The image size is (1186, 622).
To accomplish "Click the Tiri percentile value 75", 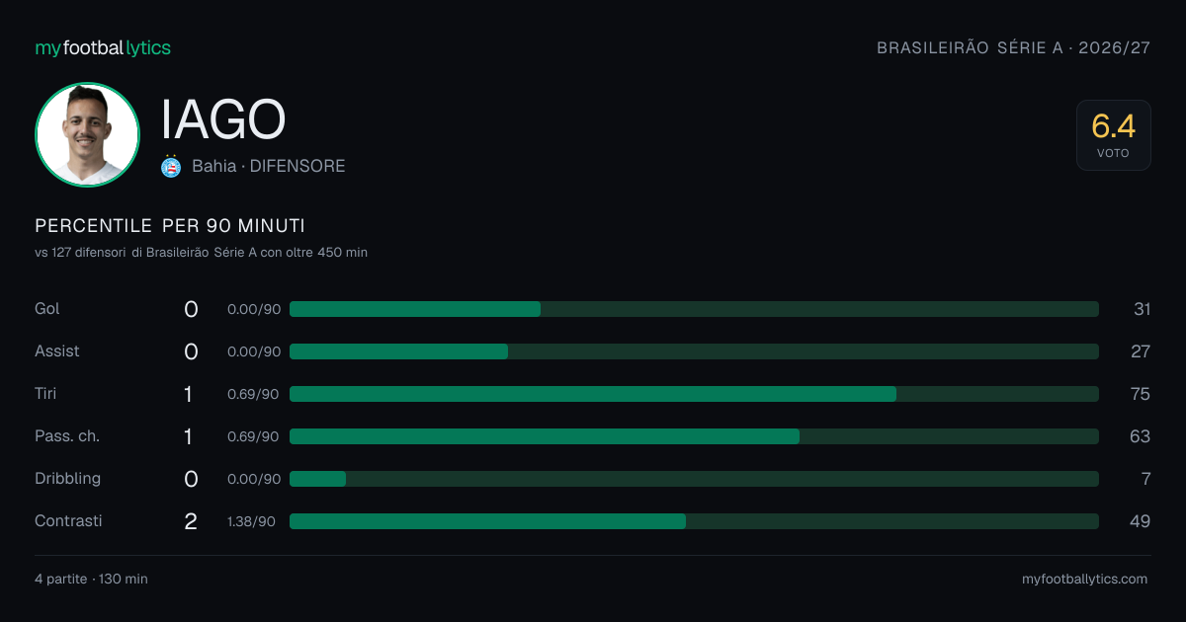I will (1140, 394).
